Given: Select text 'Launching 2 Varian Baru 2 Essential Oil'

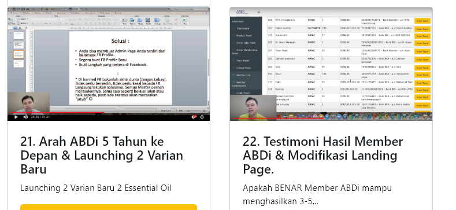Looking at the screenshot, I should (96, 188).
